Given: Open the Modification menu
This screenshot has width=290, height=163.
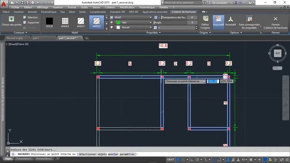Looking at the screenshot, I should [x=127, y=7].
